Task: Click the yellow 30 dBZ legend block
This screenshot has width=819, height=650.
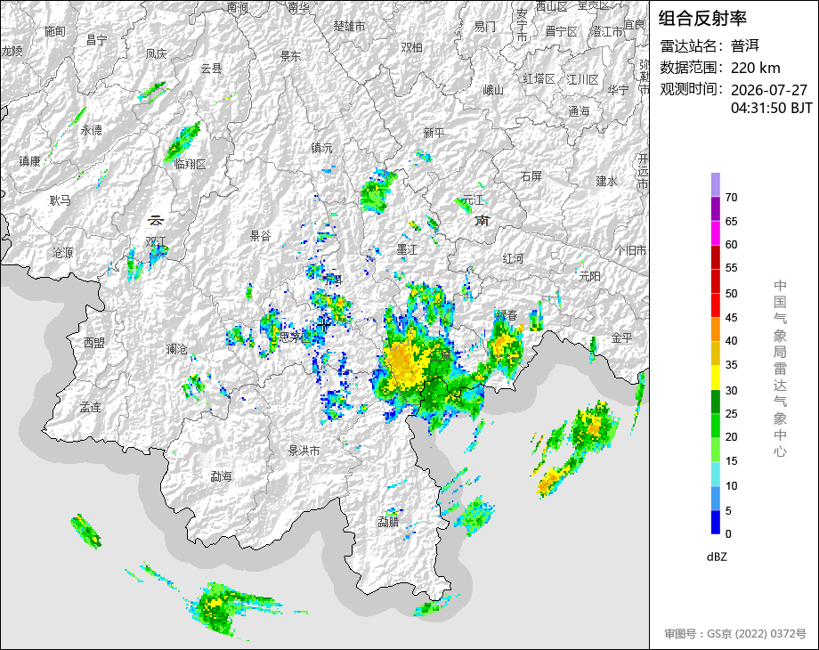Action: [716, 378]
